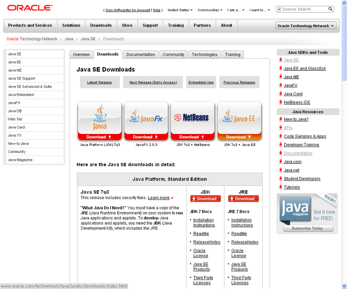Click the JDK Download button
This screenshot has height=289, width=347.
coord(205,198)
